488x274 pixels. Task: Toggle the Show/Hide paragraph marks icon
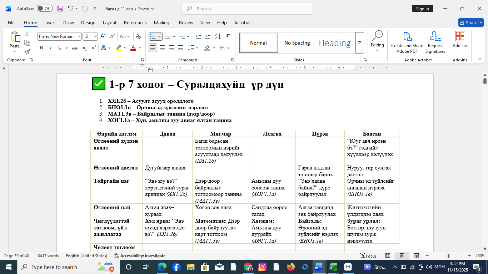tap(228, 36)
